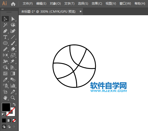Close the 未标题-1* document tab

pos(81,11)
